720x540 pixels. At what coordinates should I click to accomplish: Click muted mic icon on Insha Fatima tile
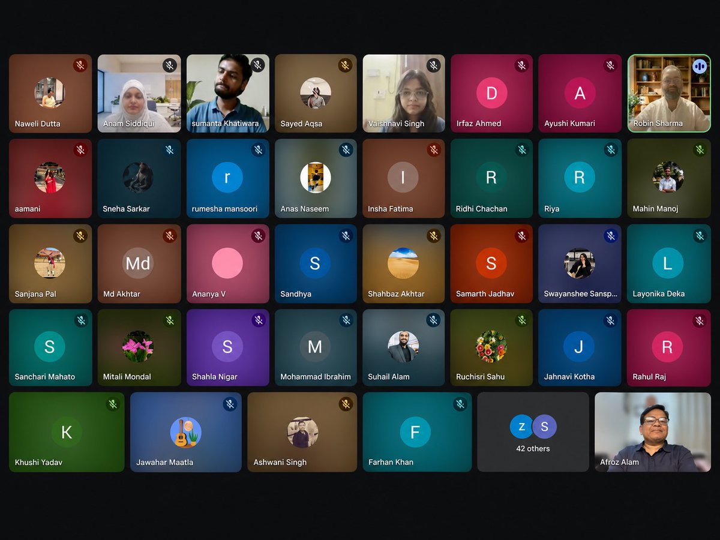(434, 150)
